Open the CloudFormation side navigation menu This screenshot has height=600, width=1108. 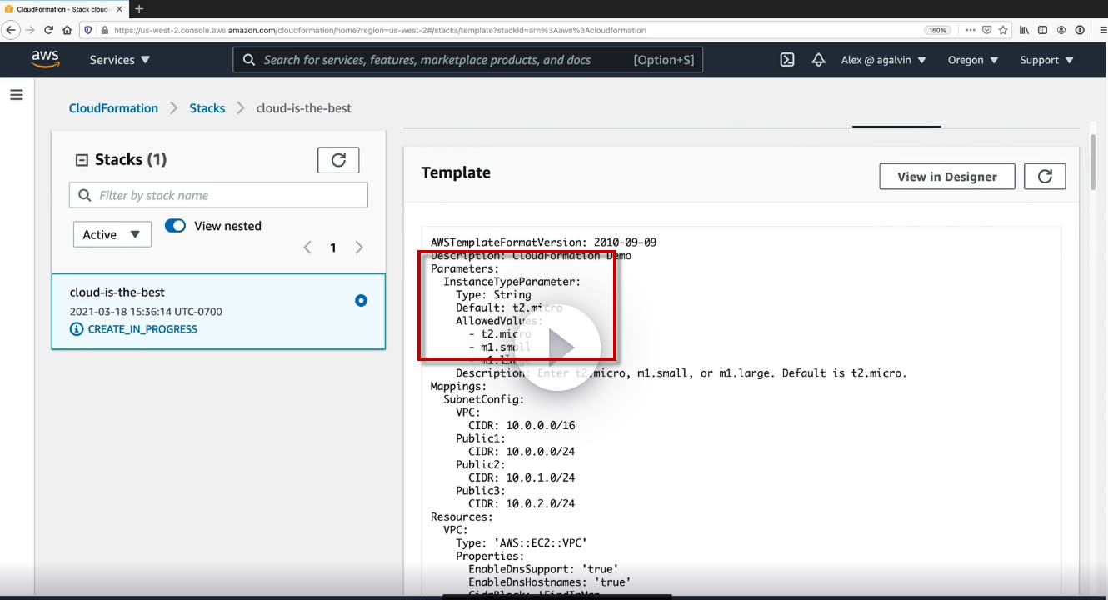click(16, 95)
